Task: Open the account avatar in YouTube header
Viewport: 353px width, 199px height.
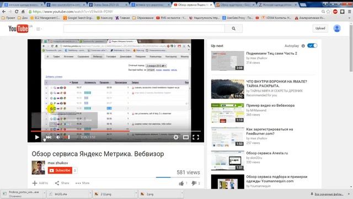Action: point(337,28)
